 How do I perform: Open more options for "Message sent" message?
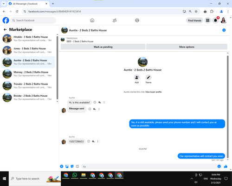99,109
